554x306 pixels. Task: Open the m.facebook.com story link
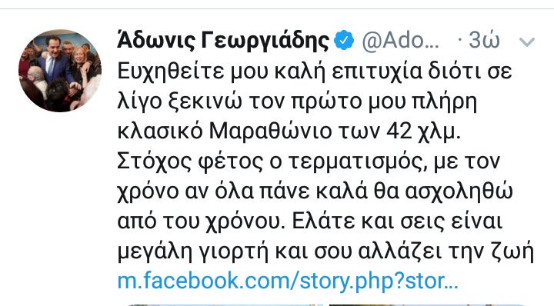(288, 281)
